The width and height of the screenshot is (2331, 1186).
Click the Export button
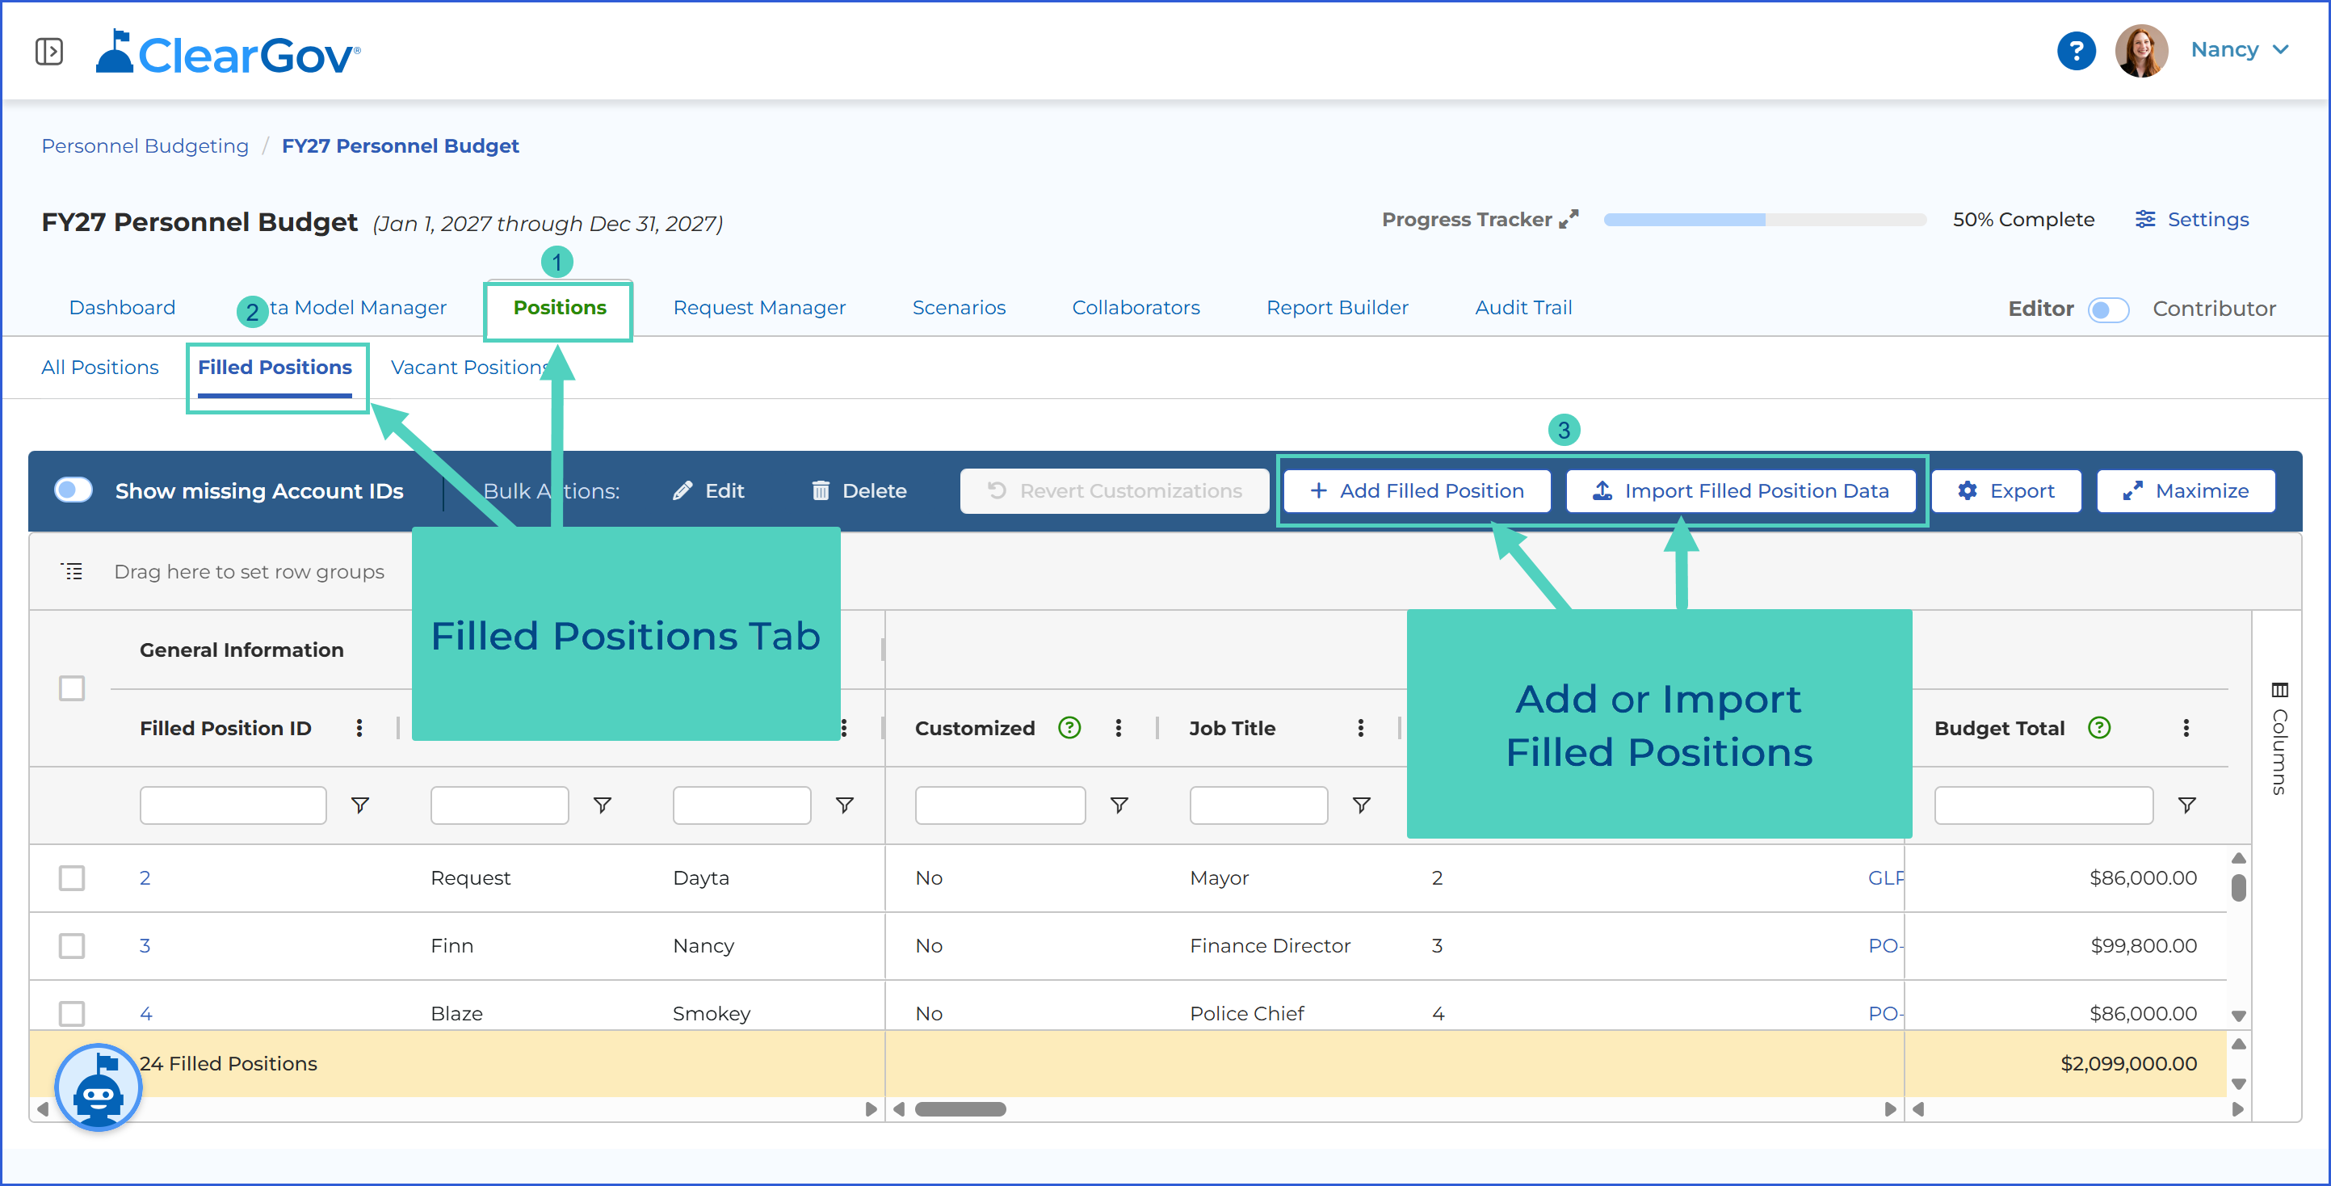[2005, 490]
